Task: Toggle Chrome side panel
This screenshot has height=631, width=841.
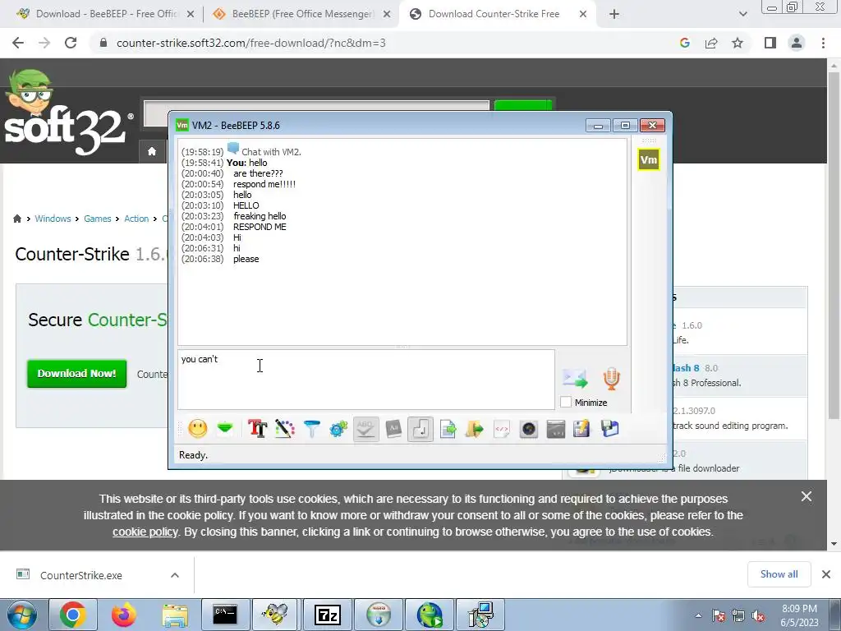Action: point(770,43)
